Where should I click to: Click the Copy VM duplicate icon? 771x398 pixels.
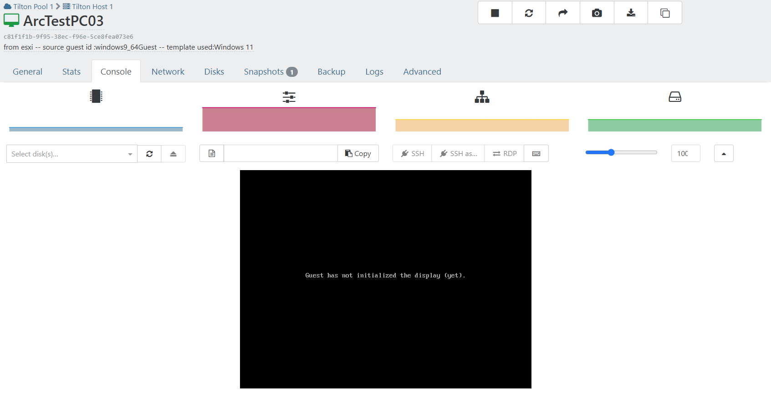[x=665, y=13]
